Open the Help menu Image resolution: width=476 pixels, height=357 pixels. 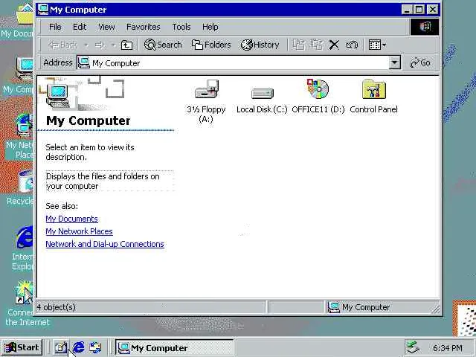210,27
